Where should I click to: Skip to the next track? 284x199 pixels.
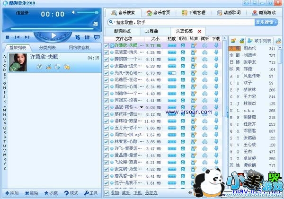click(27, 37)
